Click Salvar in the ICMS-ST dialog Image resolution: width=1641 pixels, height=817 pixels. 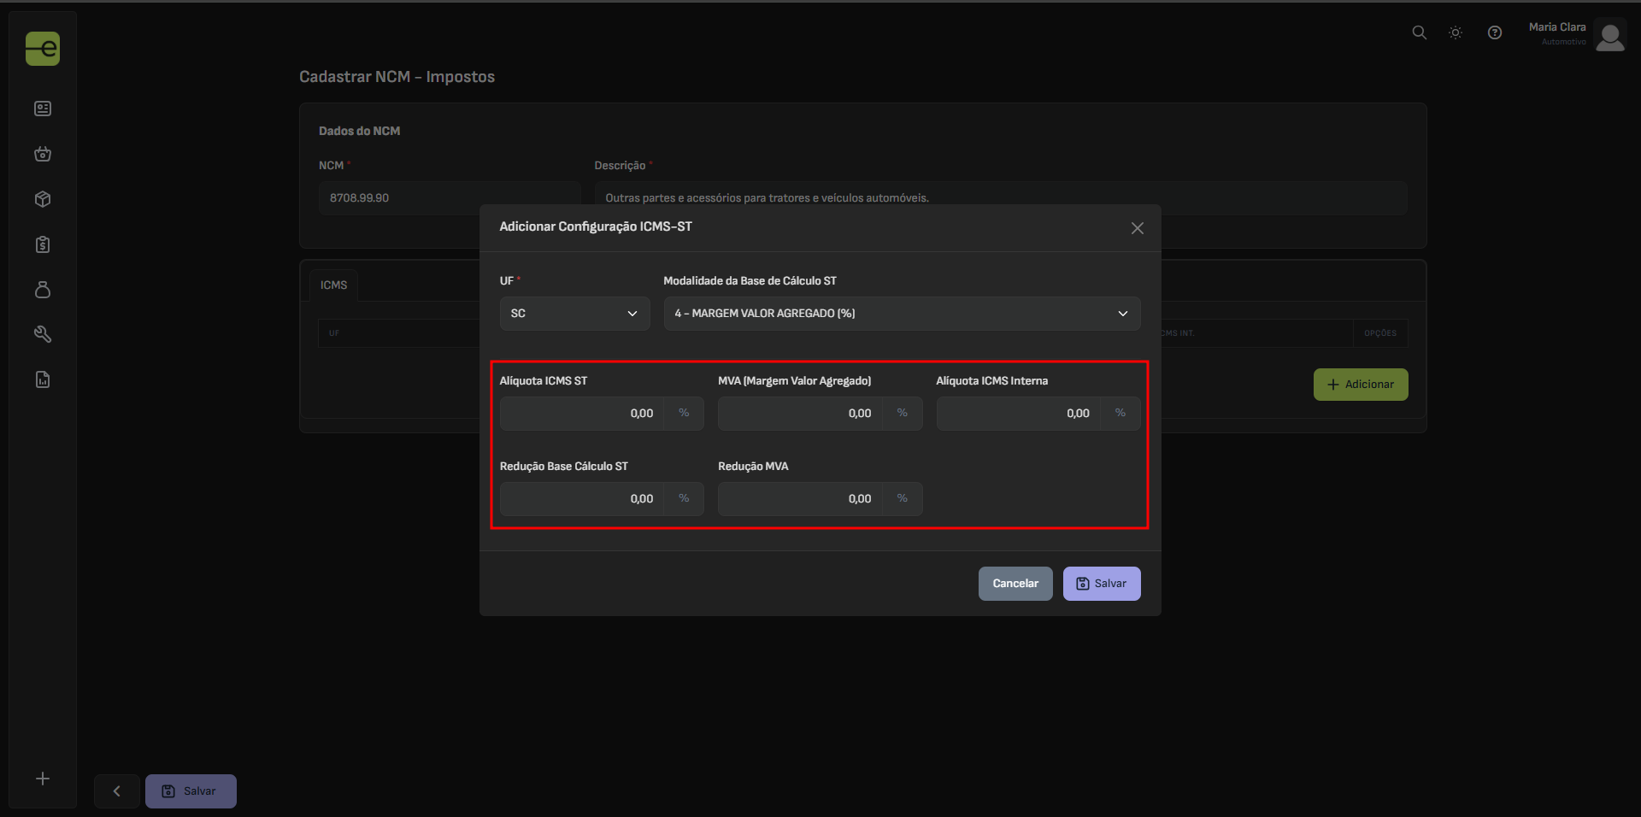(x=1101, y=584)
